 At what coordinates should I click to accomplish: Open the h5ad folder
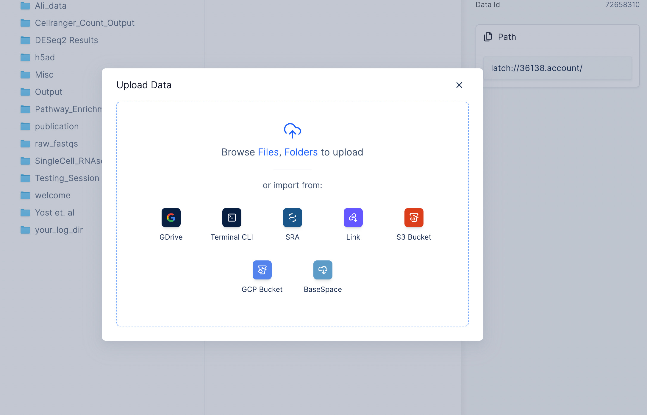tap(37, 57)
